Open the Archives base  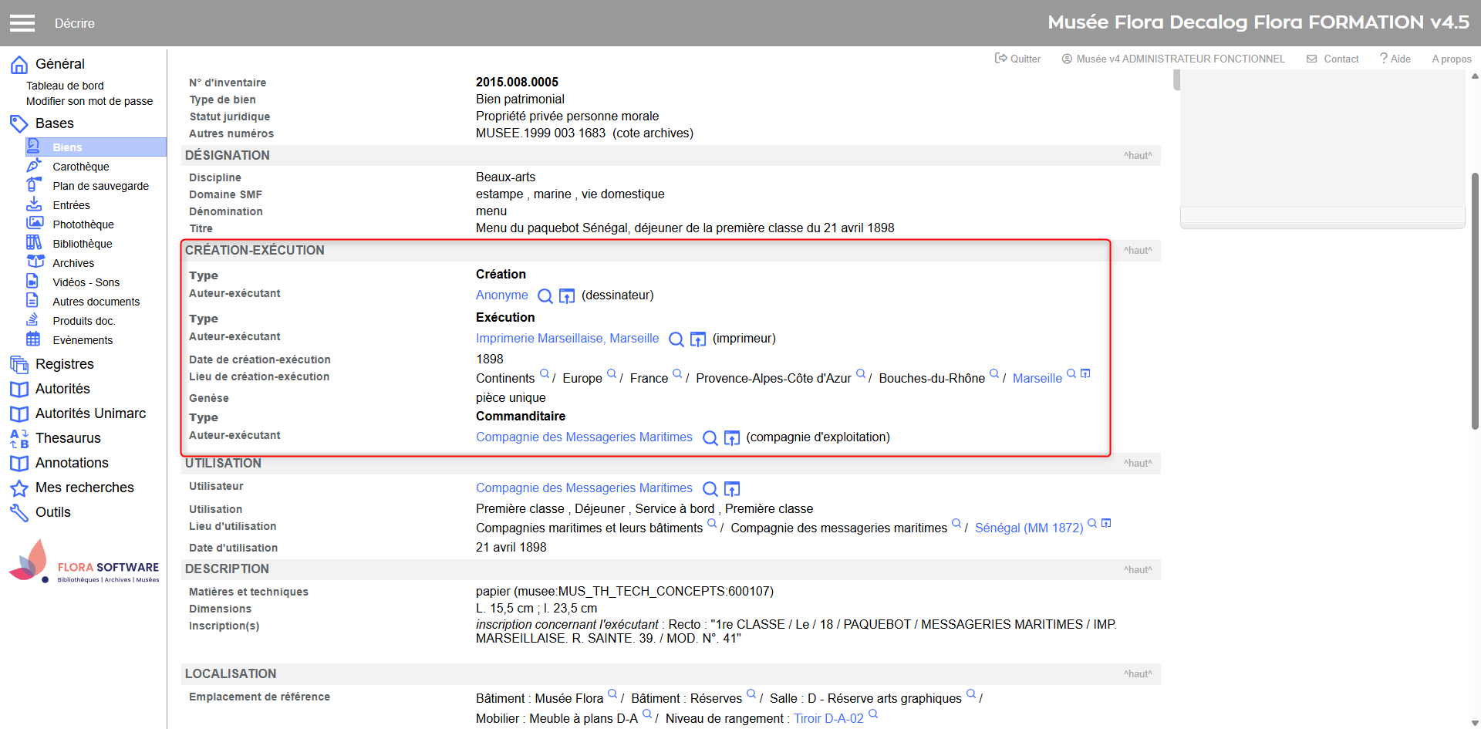(x=73, y=263)
